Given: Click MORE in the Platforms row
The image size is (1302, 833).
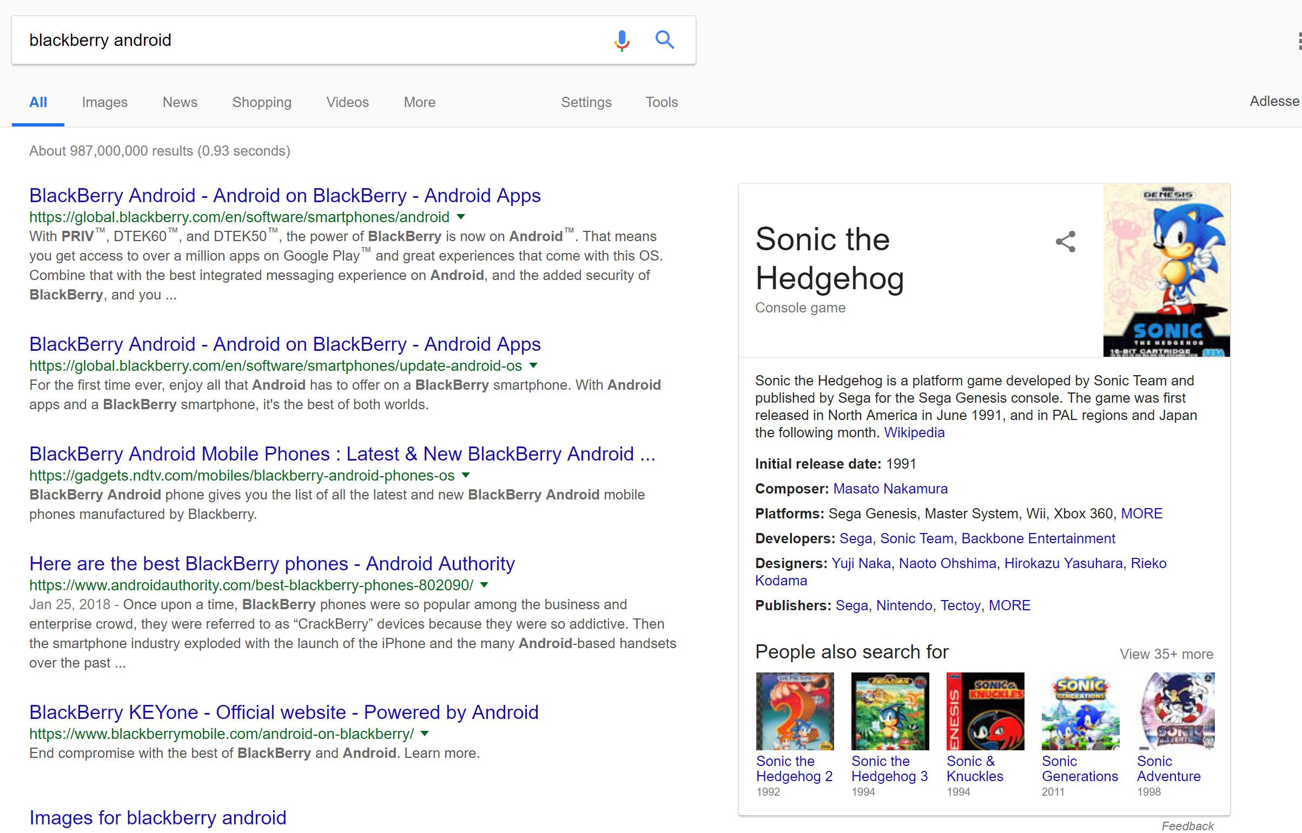Looking at the screenshot, I should (1141, 514).
